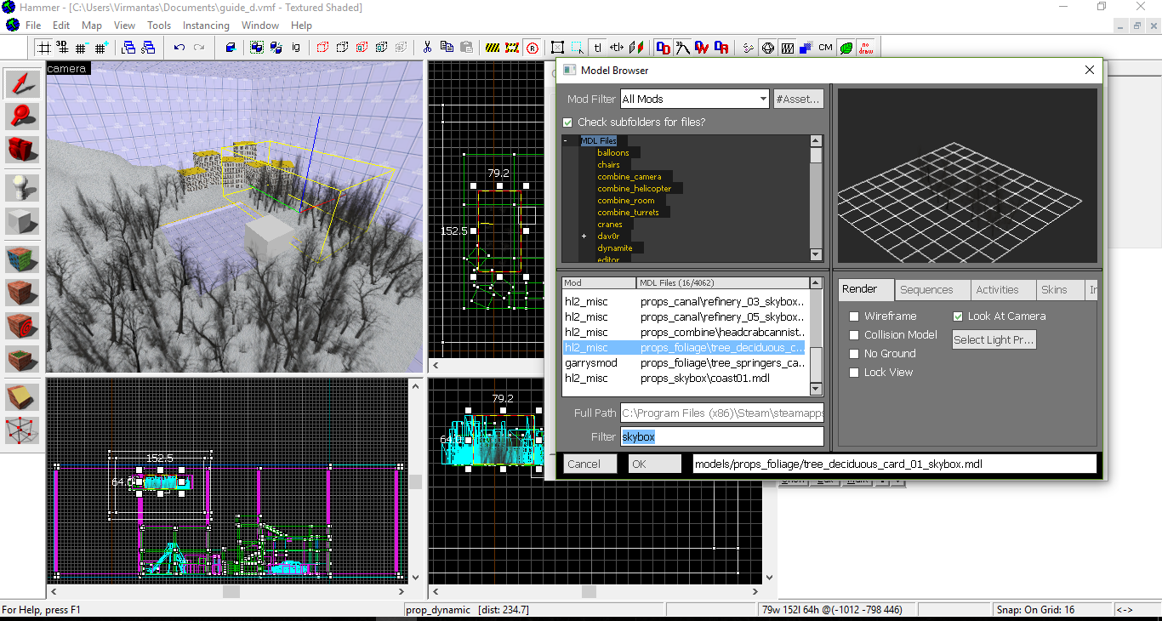Select the Magnify zoom tool

coord(22,116)
